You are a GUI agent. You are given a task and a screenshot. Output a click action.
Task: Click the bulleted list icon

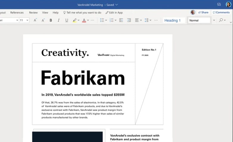pyautogui.click(x=102, y=20)
